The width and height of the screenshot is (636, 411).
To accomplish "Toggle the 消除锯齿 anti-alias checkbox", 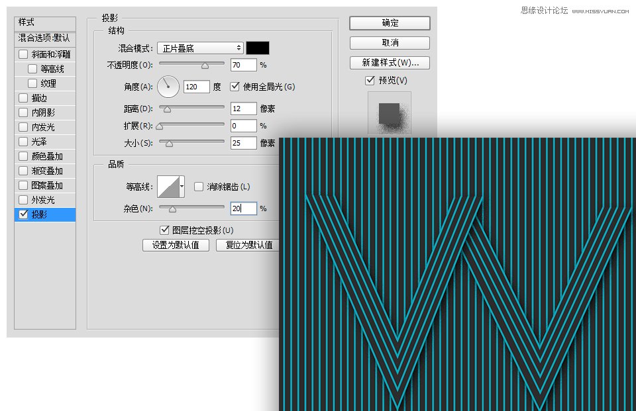I will point(199,187).
